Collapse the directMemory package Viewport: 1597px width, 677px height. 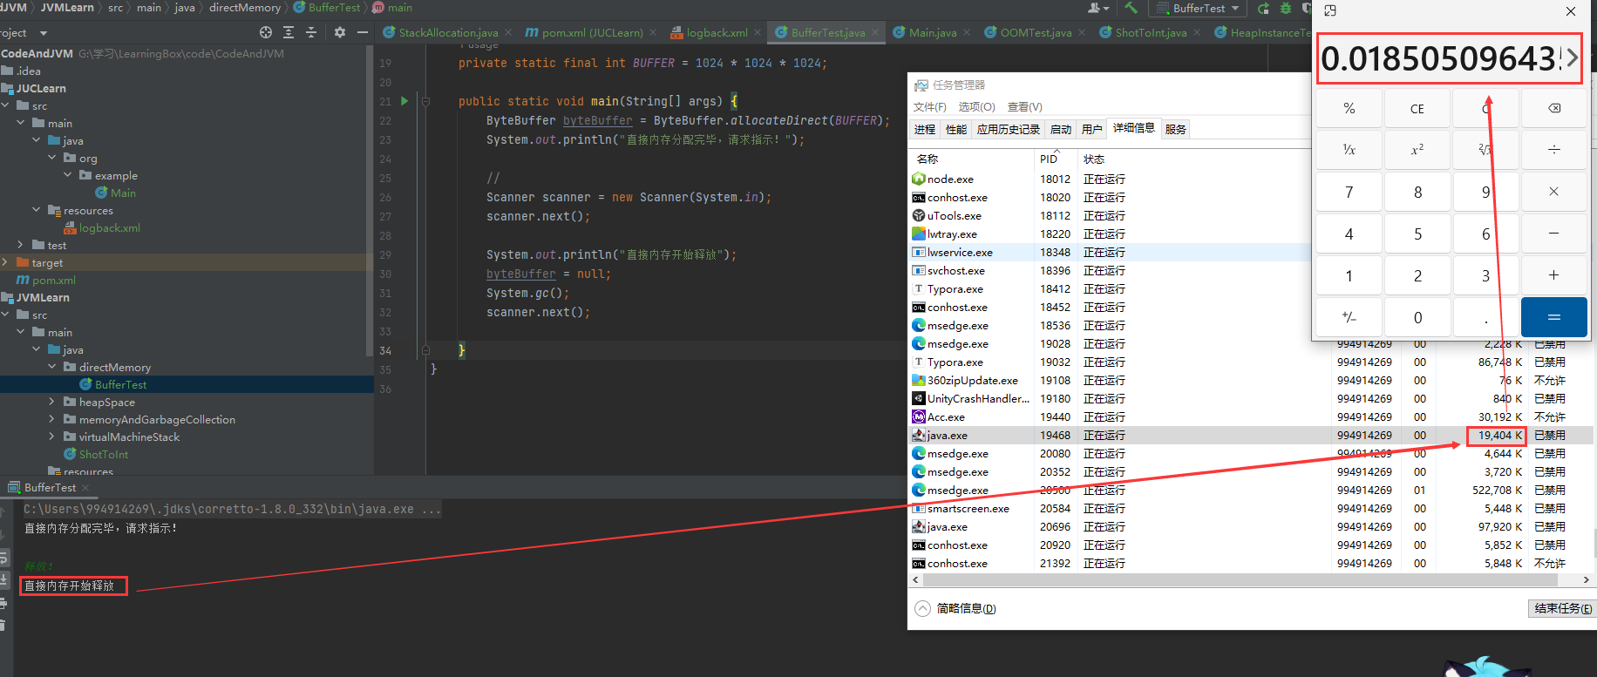pos(52,367)
